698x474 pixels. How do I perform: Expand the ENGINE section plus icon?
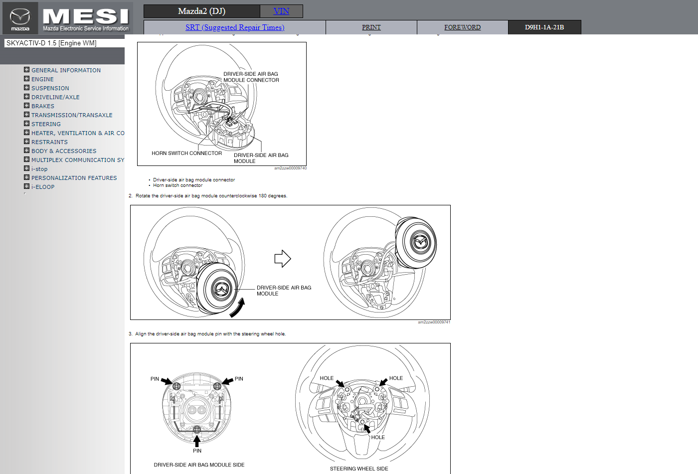(x=27, y=79)
